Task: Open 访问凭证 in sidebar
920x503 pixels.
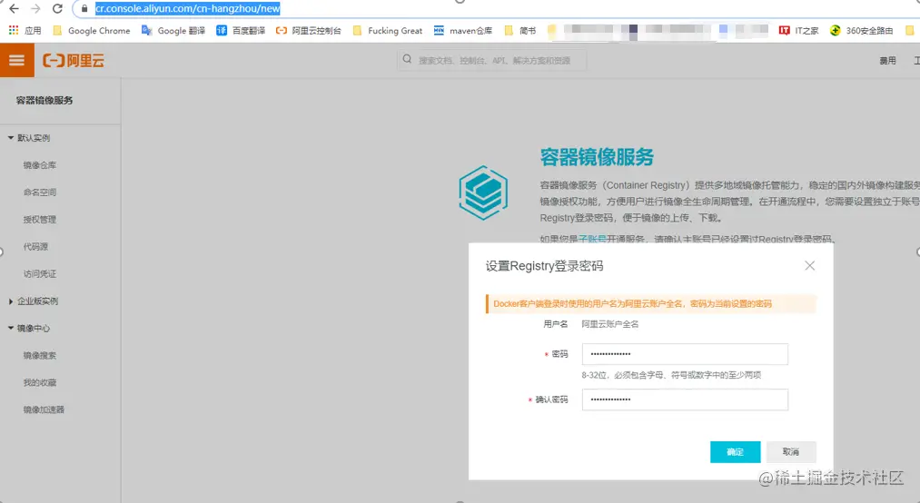Action: (40, 274)
